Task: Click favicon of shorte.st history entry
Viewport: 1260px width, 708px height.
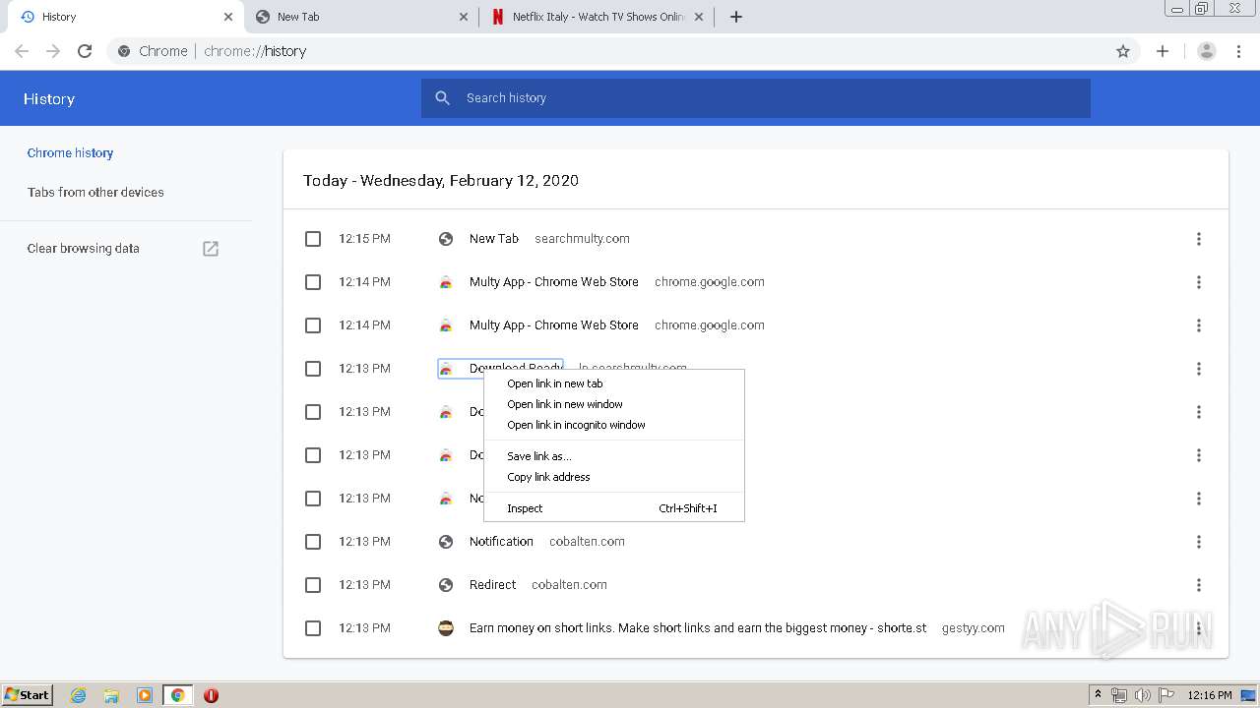Action: [446, 628]
